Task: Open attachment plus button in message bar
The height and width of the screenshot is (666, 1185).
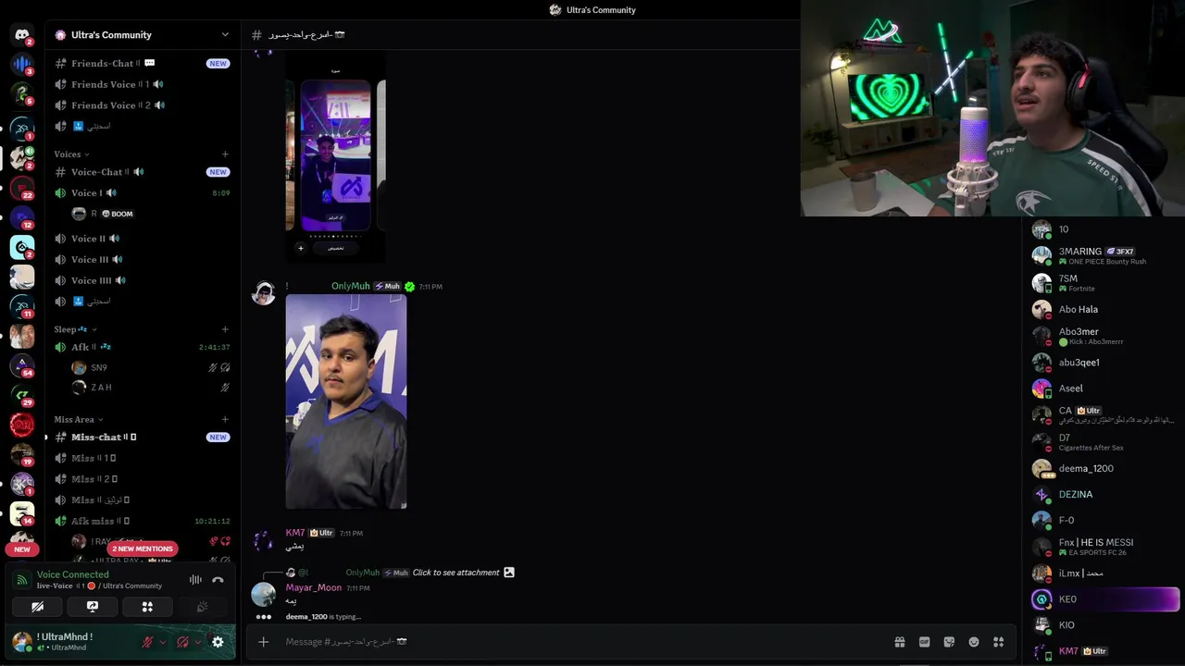Action: 263,642
